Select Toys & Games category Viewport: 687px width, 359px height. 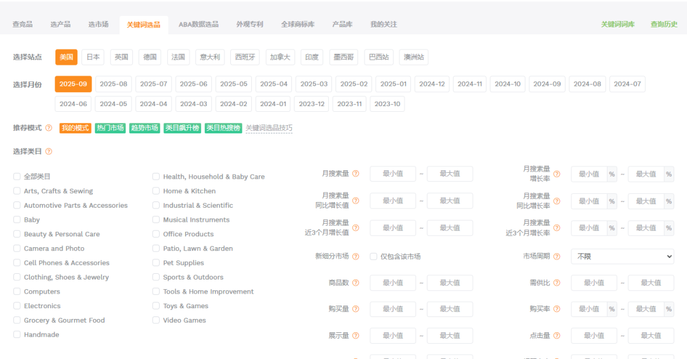click(156, 306)
